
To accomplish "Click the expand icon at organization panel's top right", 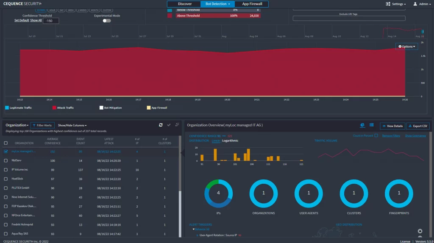I will [177, 125].
